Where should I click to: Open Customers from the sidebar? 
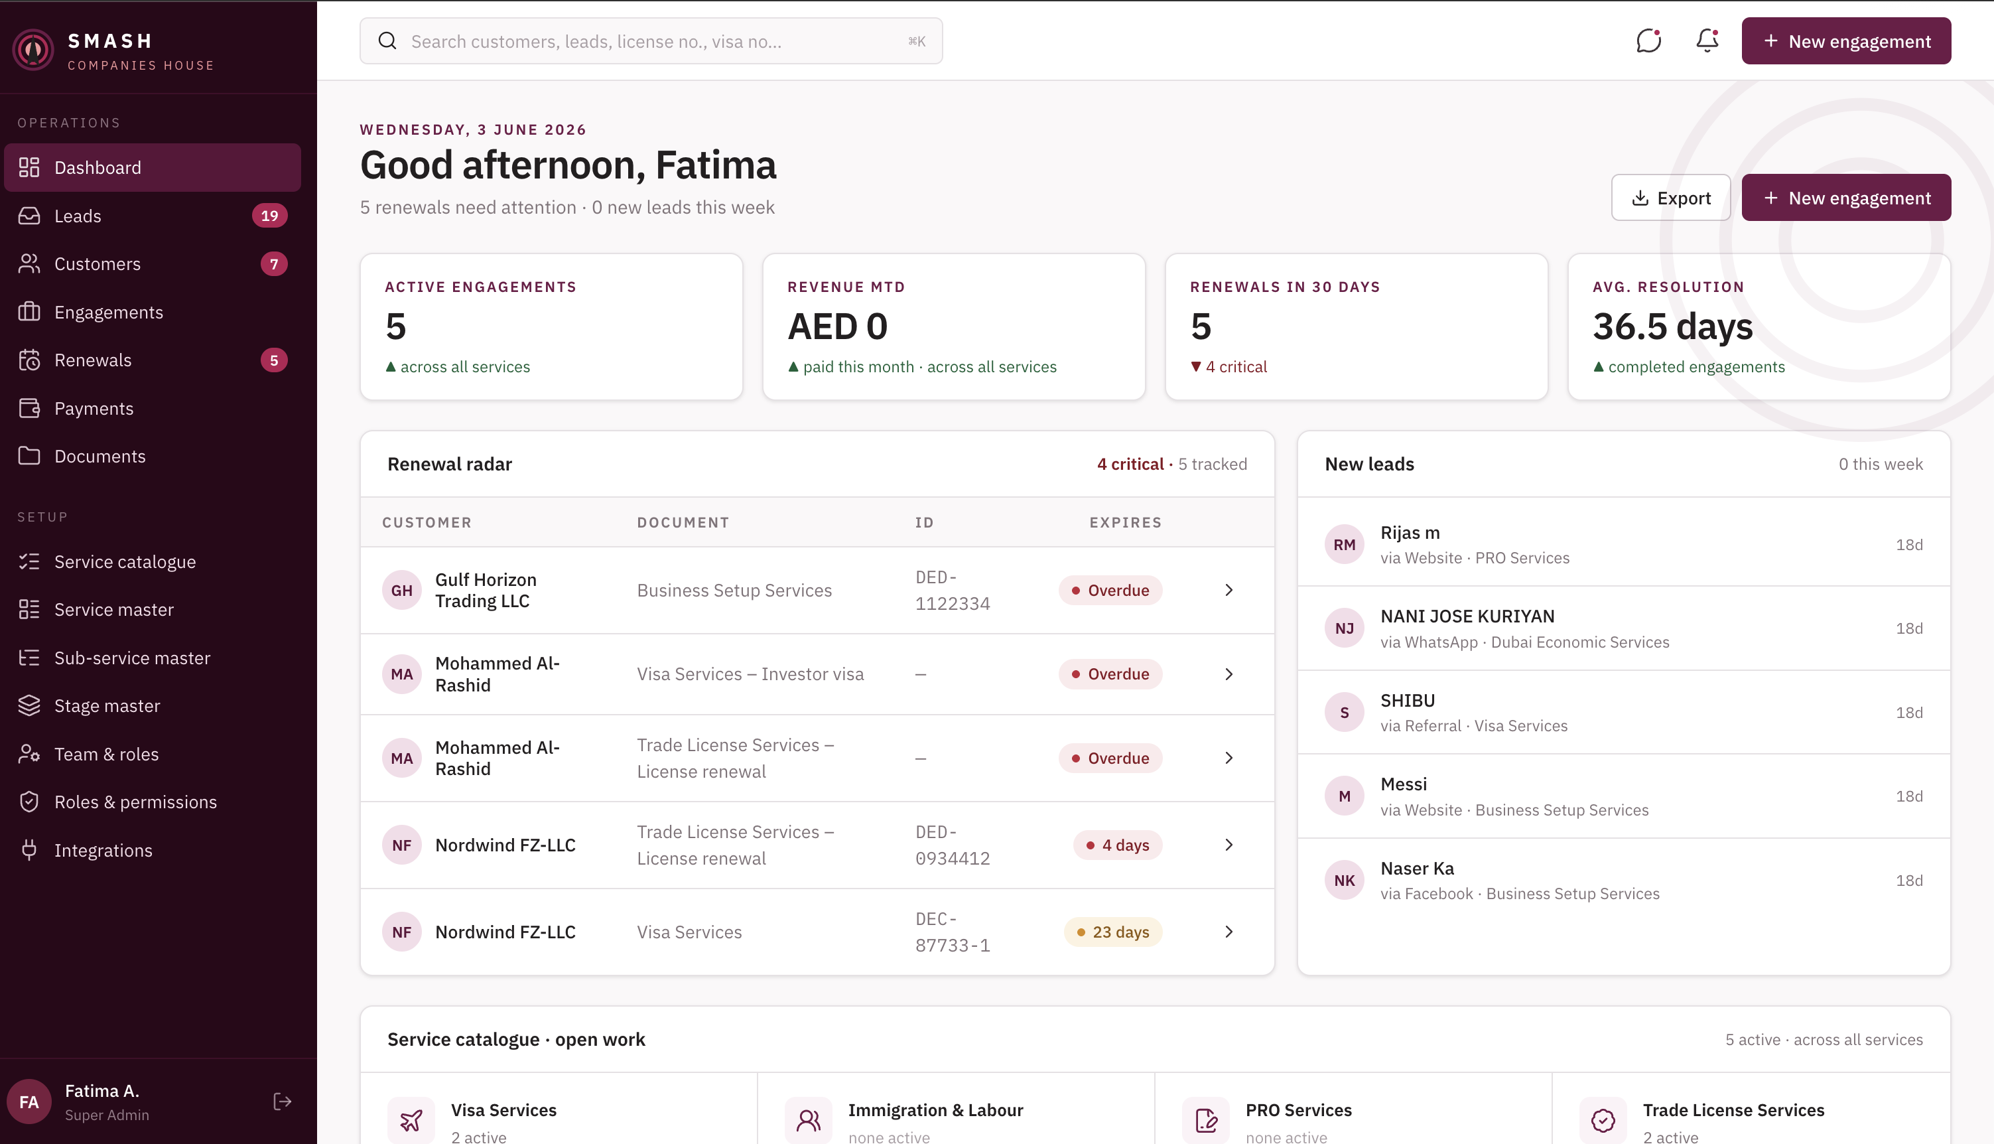153,264
